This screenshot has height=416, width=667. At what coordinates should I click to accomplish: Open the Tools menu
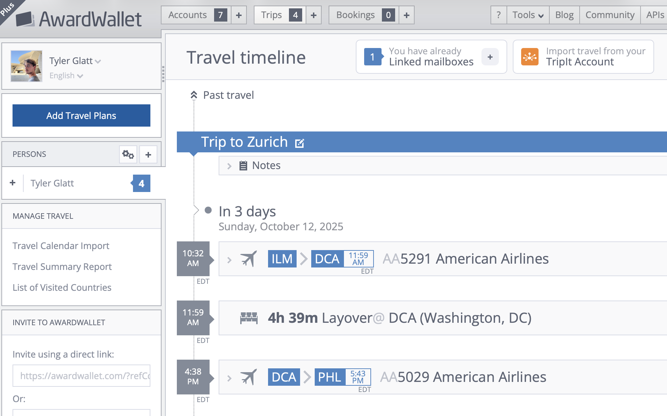527,15
